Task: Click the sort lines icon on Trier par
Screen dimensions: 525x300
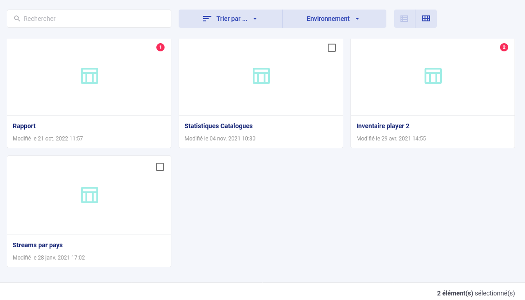Action: pos(207,19)
